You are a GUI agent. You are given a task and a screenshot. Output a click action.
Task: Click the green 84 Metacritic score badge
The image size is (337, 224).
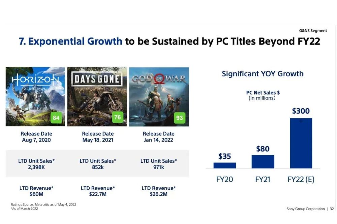click(56, 118)
